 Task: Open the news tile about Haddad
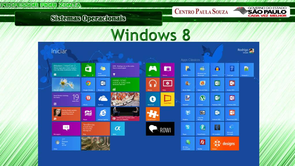pyautogui.click(x=125, y=114)
